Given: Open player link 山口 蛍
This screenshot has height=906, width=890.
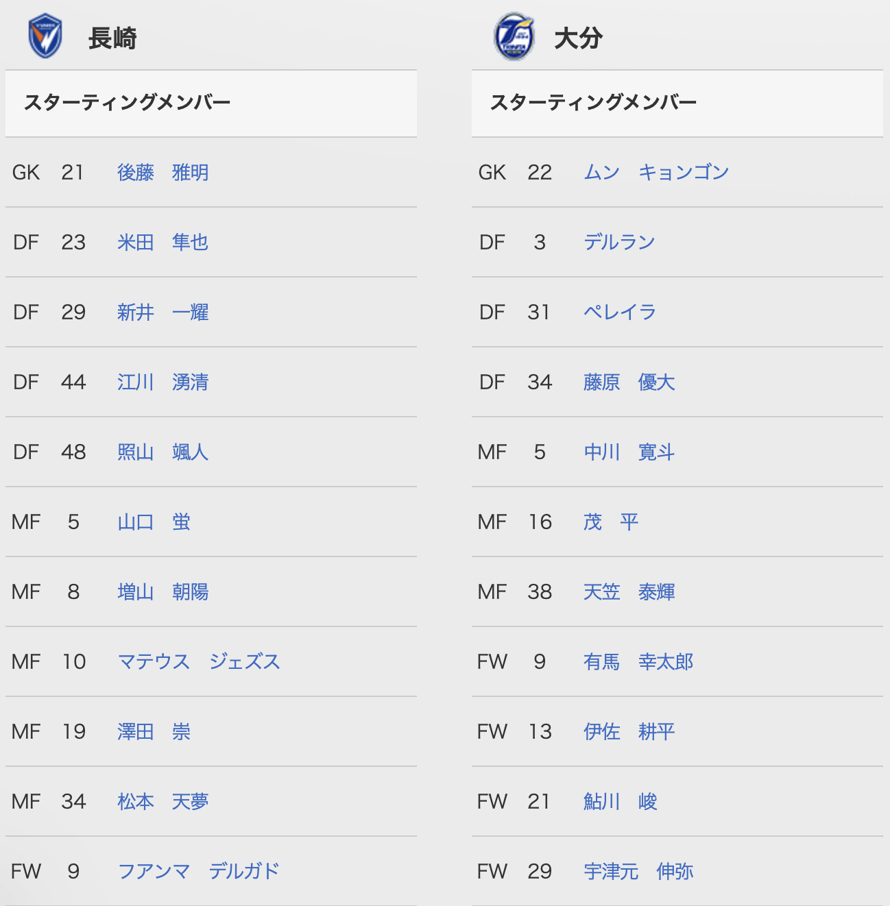Looking at the screenshot, I should coord(154,522).
